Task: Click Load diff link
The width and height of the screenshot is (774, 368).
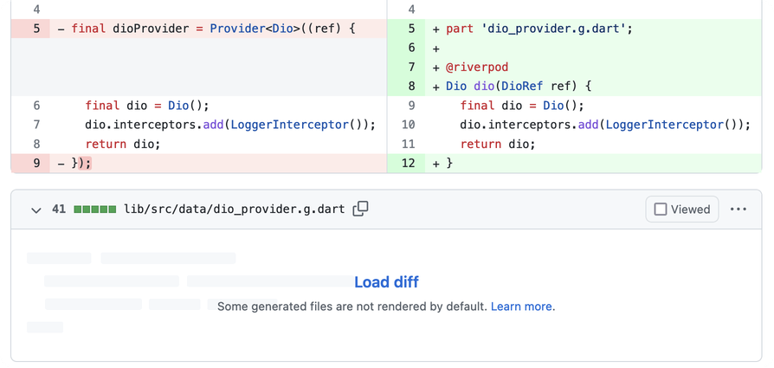Action: pyautogui.click(x=386, y=282)
